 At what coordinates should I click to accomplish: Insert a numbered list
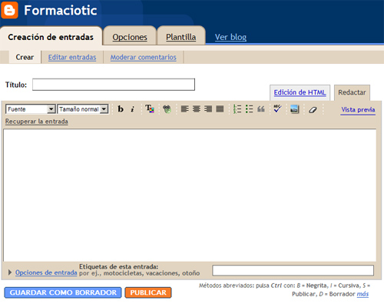pos(237,109)
